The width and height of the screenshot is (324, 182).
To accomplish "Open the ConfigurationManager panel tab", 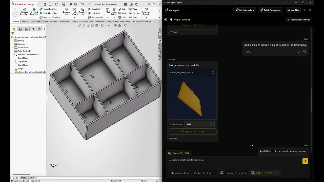I will coord(26,29).
